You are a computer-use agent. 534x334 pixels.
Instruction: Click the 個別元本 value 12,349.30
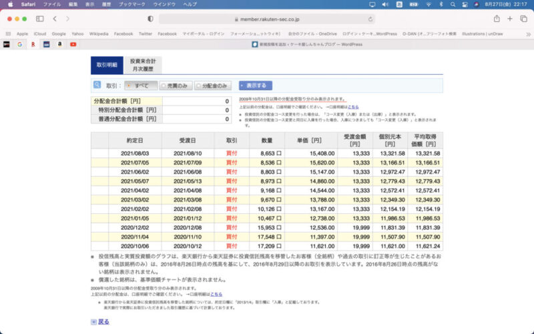coord(392,200)
